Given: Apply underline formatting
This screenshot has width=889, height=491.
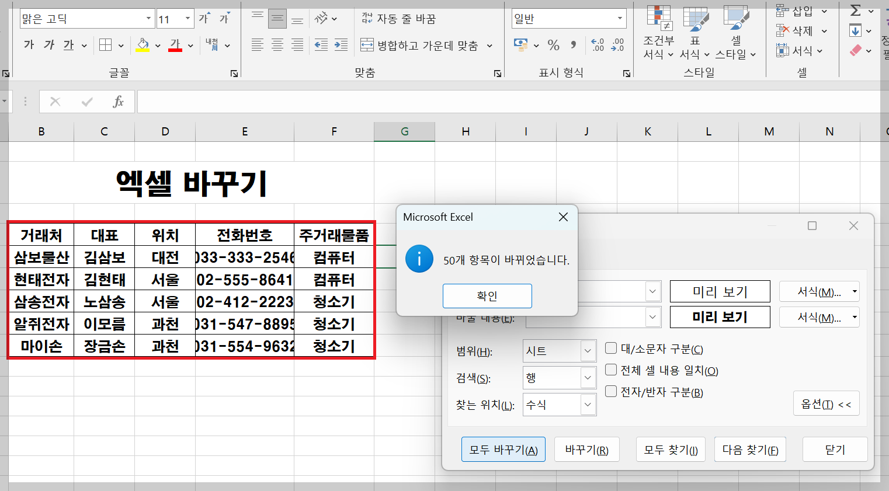Looking at the screenshot, I should pos(69,45).
